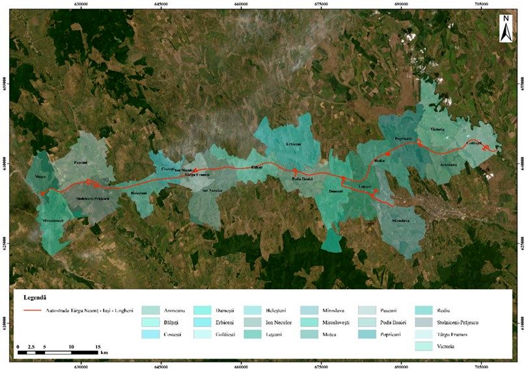Click the red junction marker near Moțca
Screen dimensions: 526x371
tap(42, 193)
